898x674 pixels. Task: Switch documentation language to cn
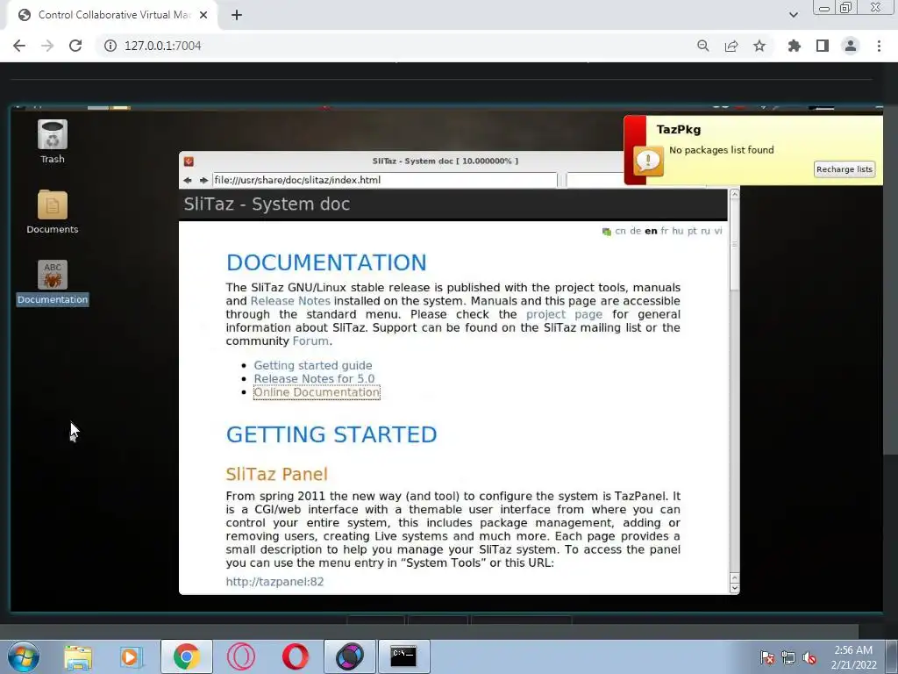coord(620,231)
